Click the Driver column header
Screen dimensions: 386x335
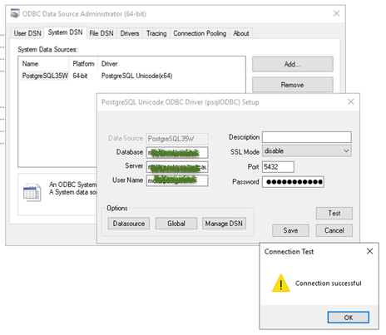(110, 64)
